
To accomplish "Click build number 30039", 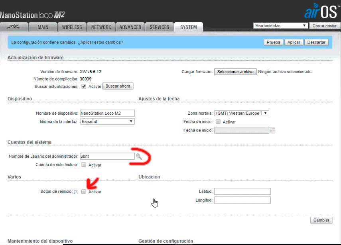I will [85, 79].
